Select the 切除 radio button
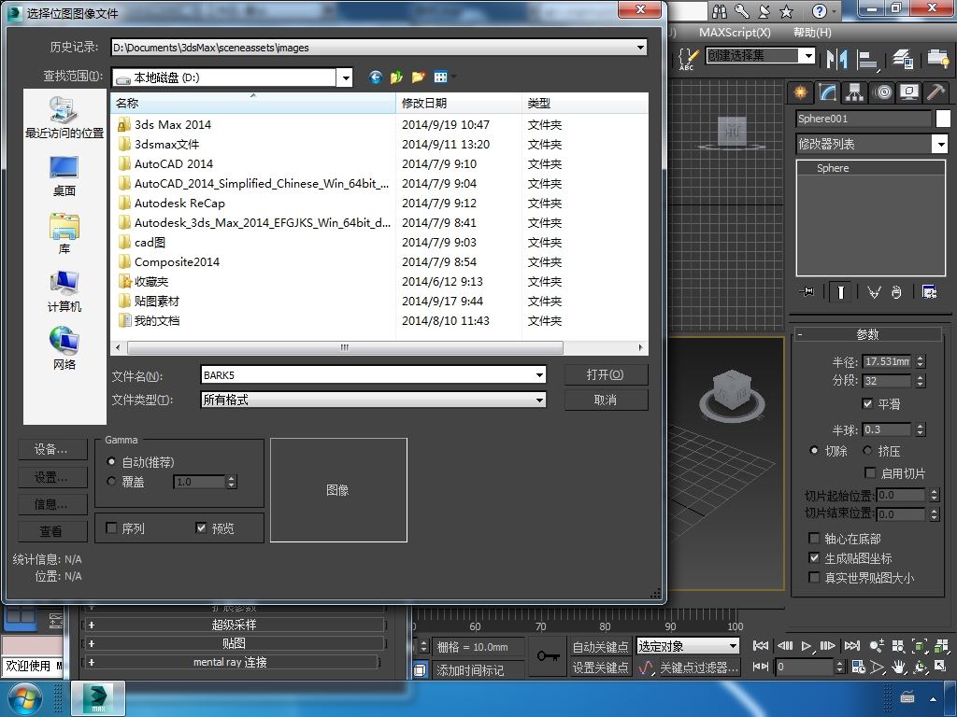This screenshot has width=957, height=717. point(814,451)
